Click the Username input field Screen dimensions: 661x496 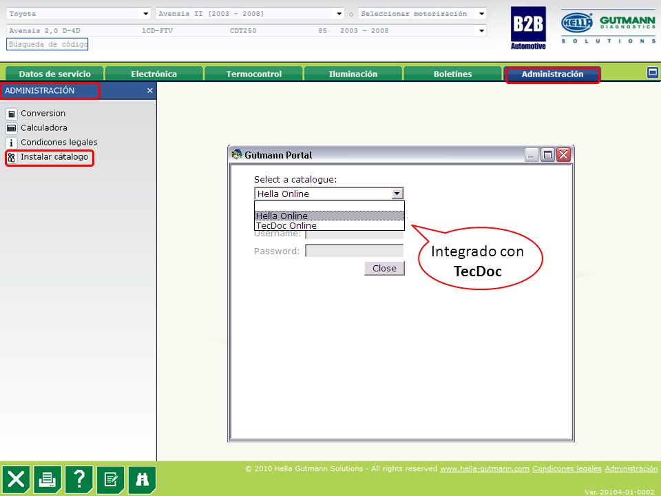[354, 234]
